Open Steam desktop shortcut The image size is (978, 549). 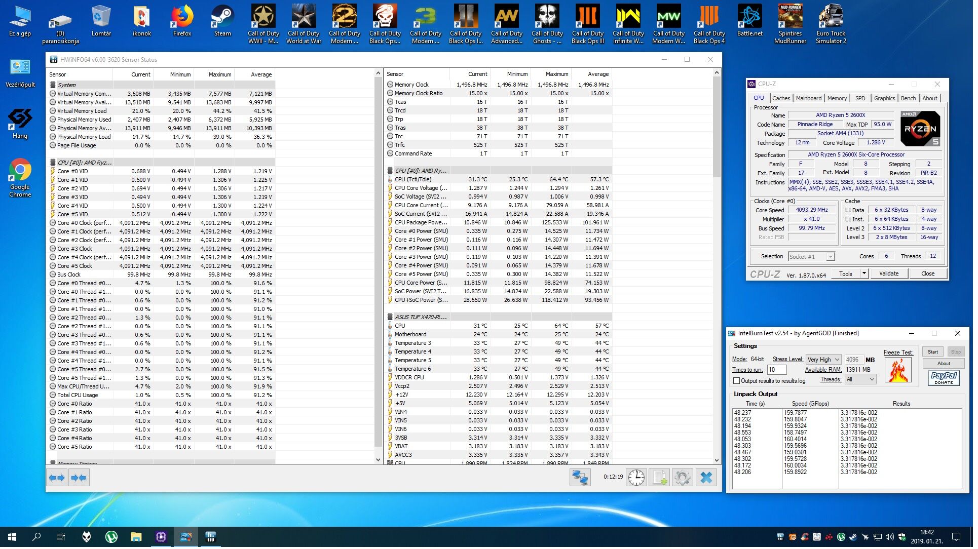223,21
